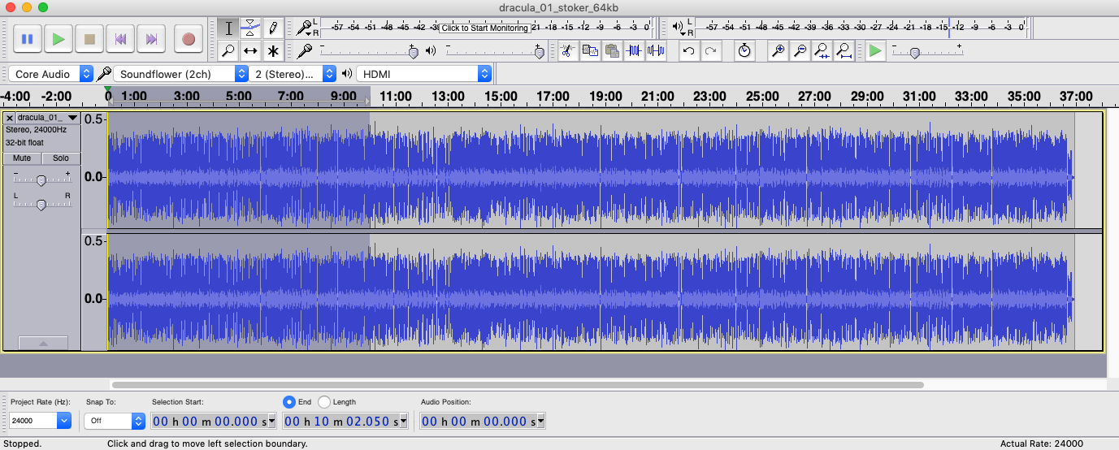Viewport: 1119px width, 450px height.
Task: Adjust the playback speed slider
Action: [914, 53]
